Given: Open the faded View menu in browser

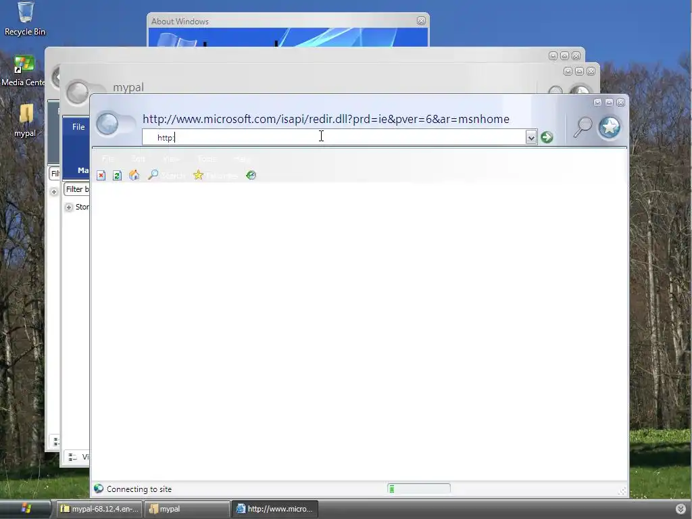Looking at the screenshot, I should pyautogui.click(x=171, y=159).
